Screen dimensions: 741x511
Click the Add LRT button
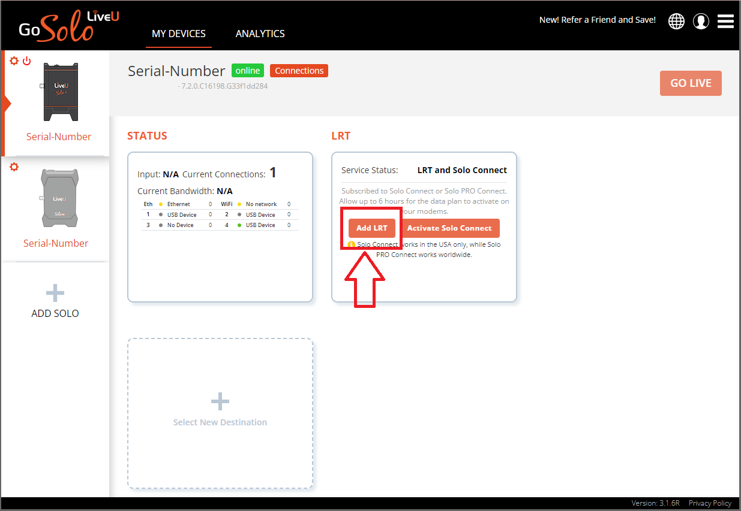[x=372, y=228]
